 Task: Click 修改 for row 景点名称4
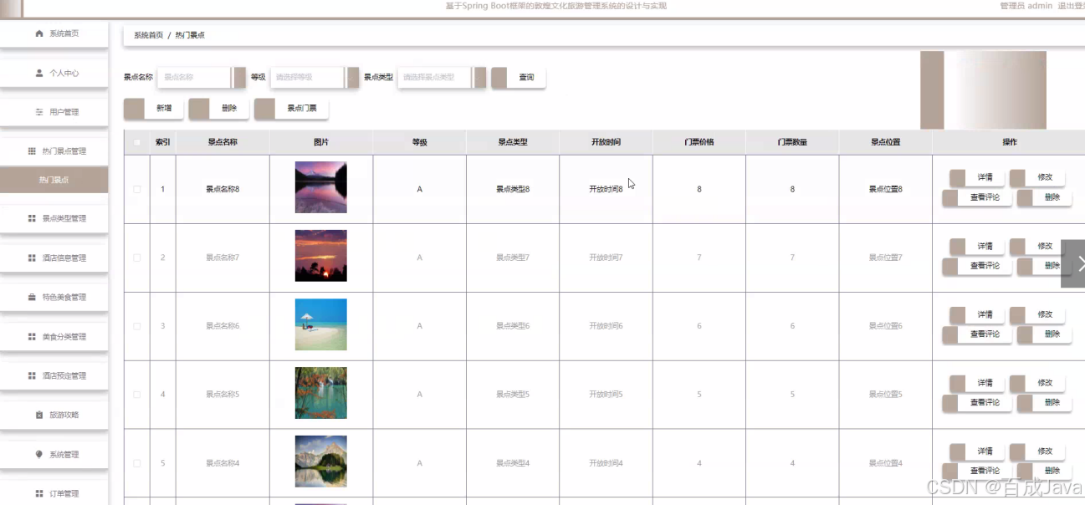click(1036, 451)
